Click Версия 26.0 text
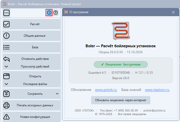The image size is (180, 122). point(121,78)
